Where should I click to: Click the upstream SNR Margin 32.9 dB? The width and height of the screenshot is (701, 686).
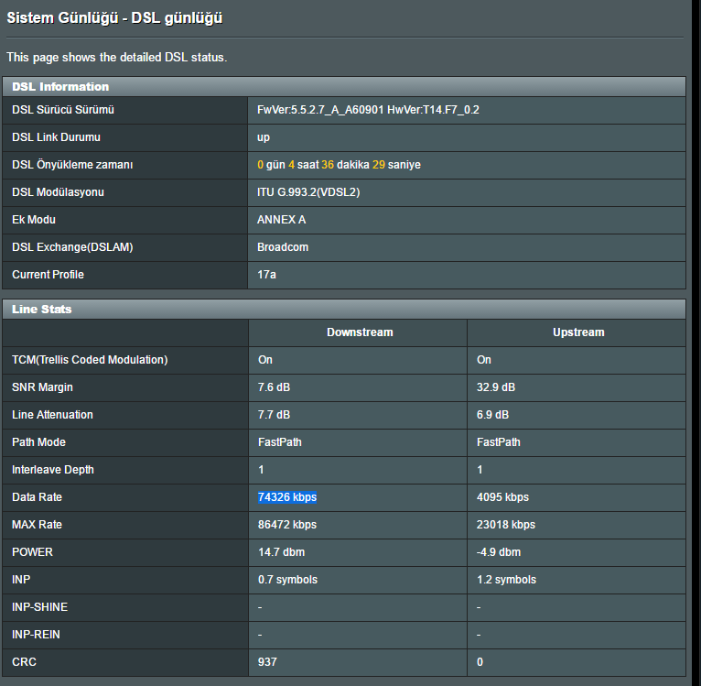pos(495,387)
